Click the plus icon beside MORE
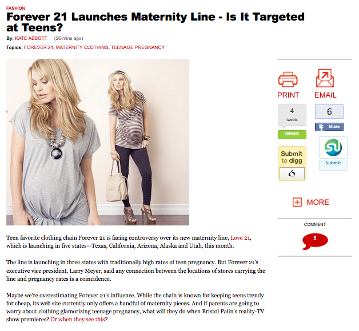 coord(297,202)
